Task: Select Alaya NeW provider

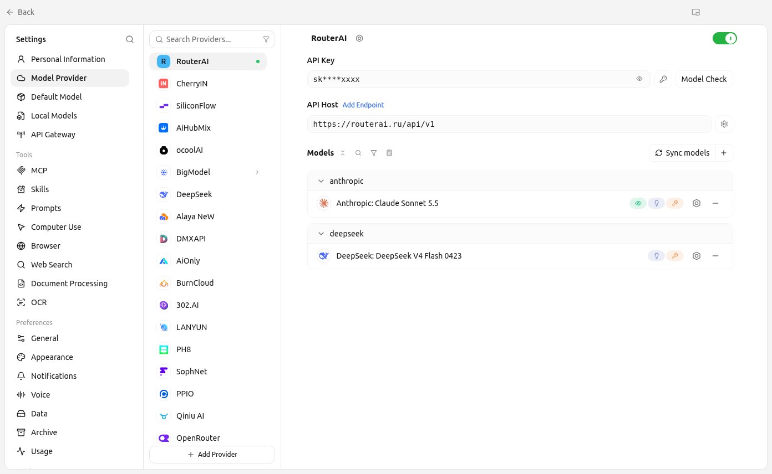Action: pyautogui.click(x=208, y=217)
